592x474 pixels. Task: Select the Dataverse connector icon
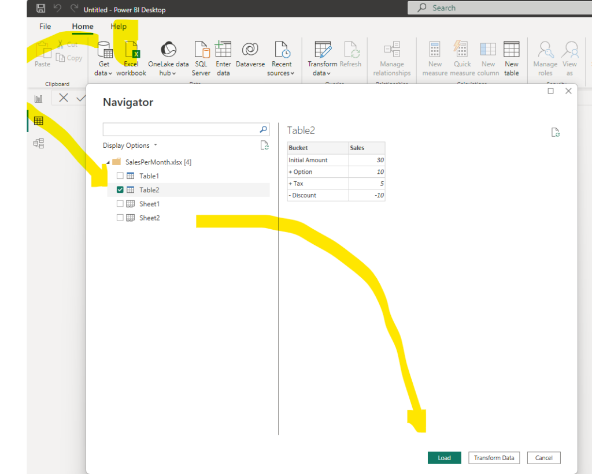pyautogui.click(x=250, y=51)
